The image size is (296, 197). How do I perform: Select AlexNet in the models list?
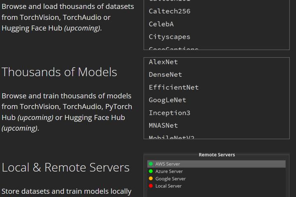pyautogui.click(x=163, y=62)
